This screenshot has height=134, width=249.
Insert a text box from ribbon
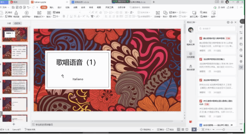click(157, 14)
